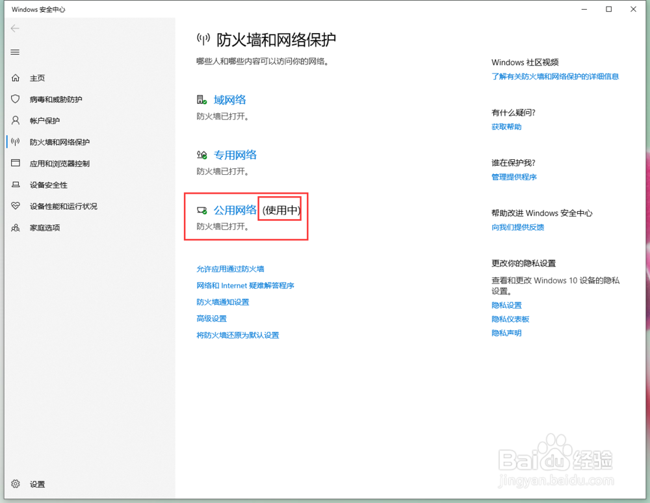Open 网络和 Internet 疑难解答程序 link
Viewport: 650px width, 503px height.
[x=245, y=285]
